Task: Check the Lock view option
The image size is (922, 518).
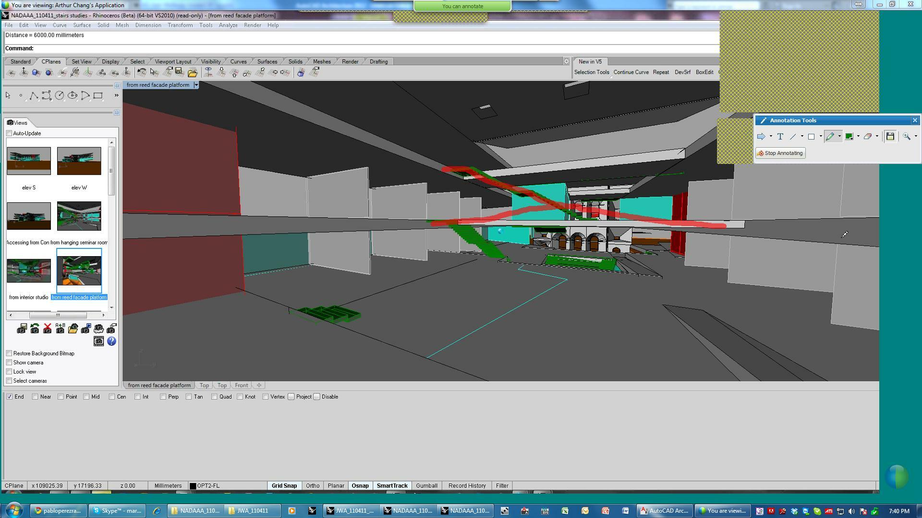Action: (x=9, y=372)
